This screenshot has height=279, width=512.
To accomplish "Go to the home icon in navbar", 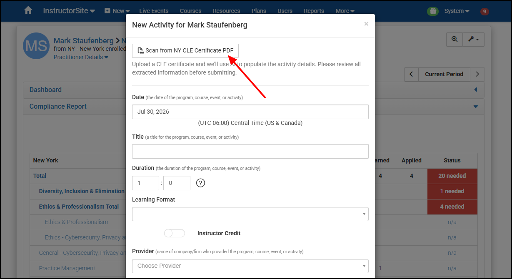I will pos(28,10).
